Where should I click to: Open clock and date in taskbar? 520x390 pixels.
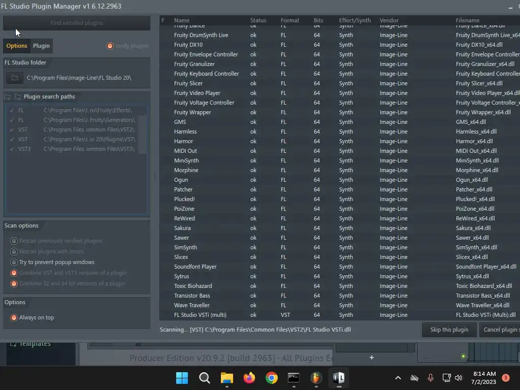484,378
